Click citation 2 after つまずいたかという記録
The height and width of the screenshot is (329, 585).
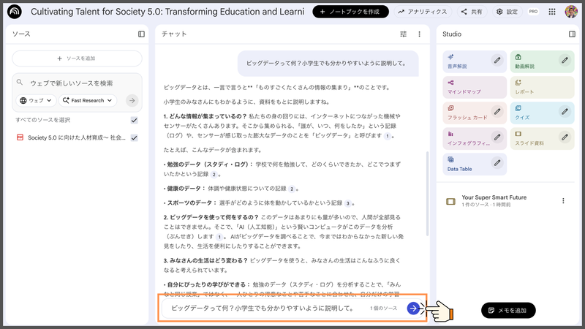click(x=214, y=174)
